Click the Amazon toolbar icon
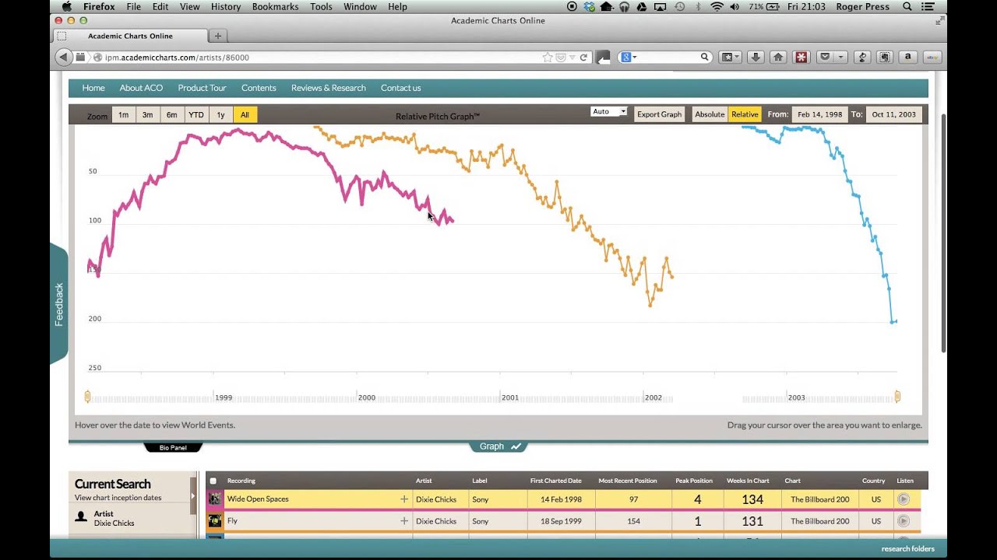The height and width of the screenshot is (560, 997). click(x=907, y=57)
